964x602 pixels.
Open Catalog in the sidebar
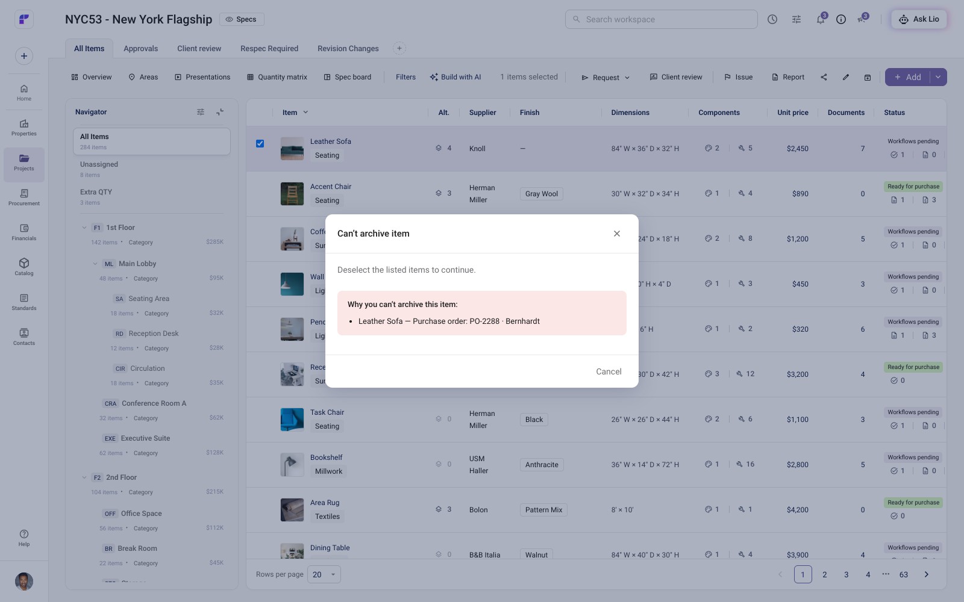click(x=24, y=267)
